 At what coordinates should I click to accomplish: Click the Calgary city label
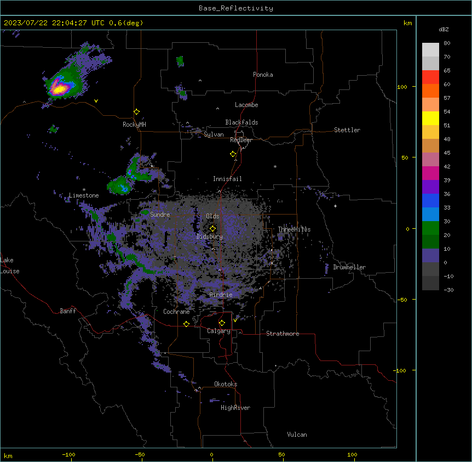pyautogui.click(x=218, y=331)
